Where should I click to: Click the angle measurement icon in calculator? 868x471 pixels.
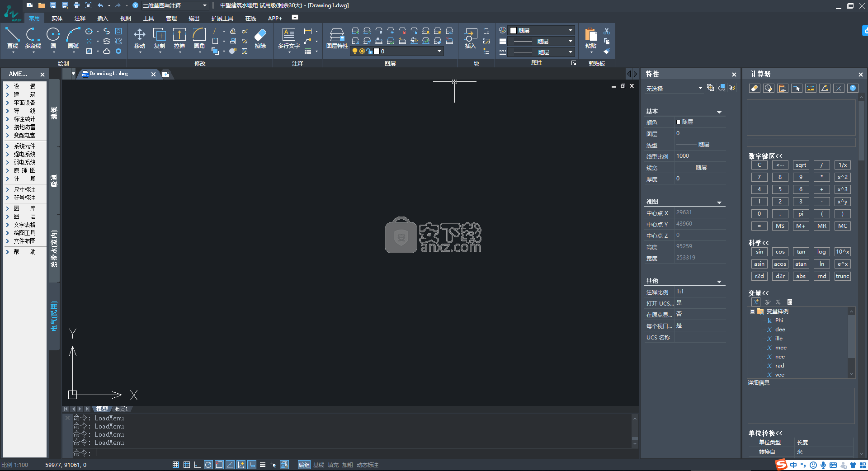[825, 88]
